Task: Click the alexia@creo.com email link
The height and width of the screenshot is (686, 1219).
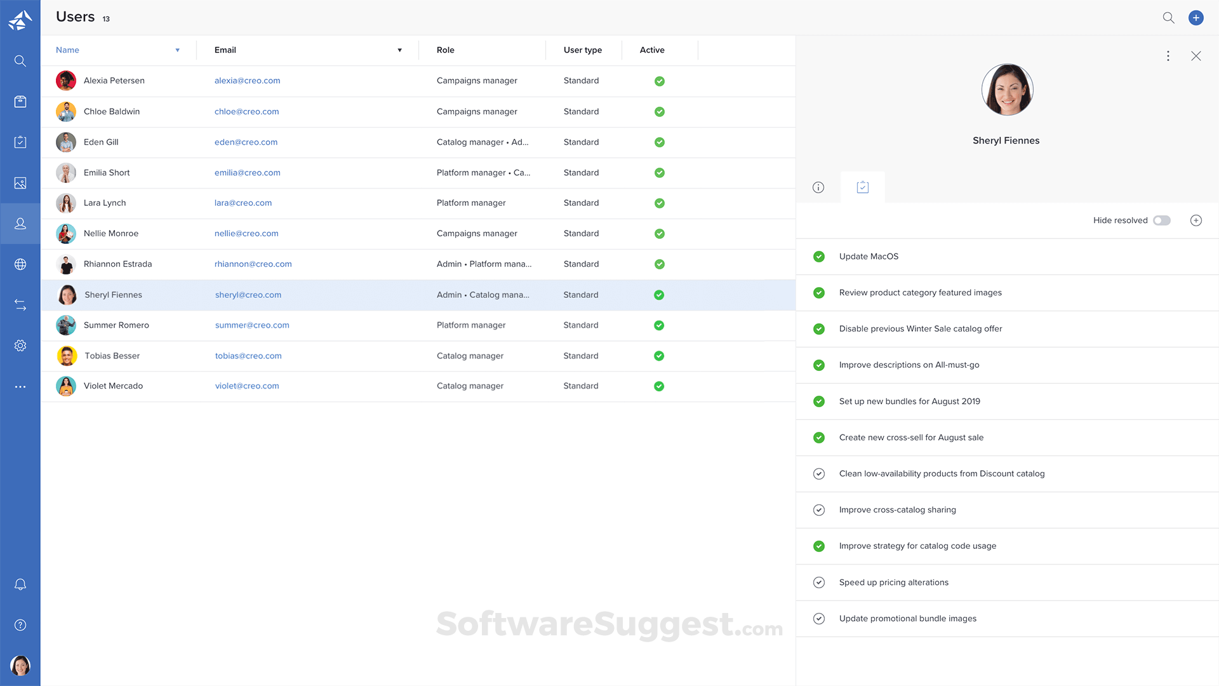Action: click(x=247, y=81)
